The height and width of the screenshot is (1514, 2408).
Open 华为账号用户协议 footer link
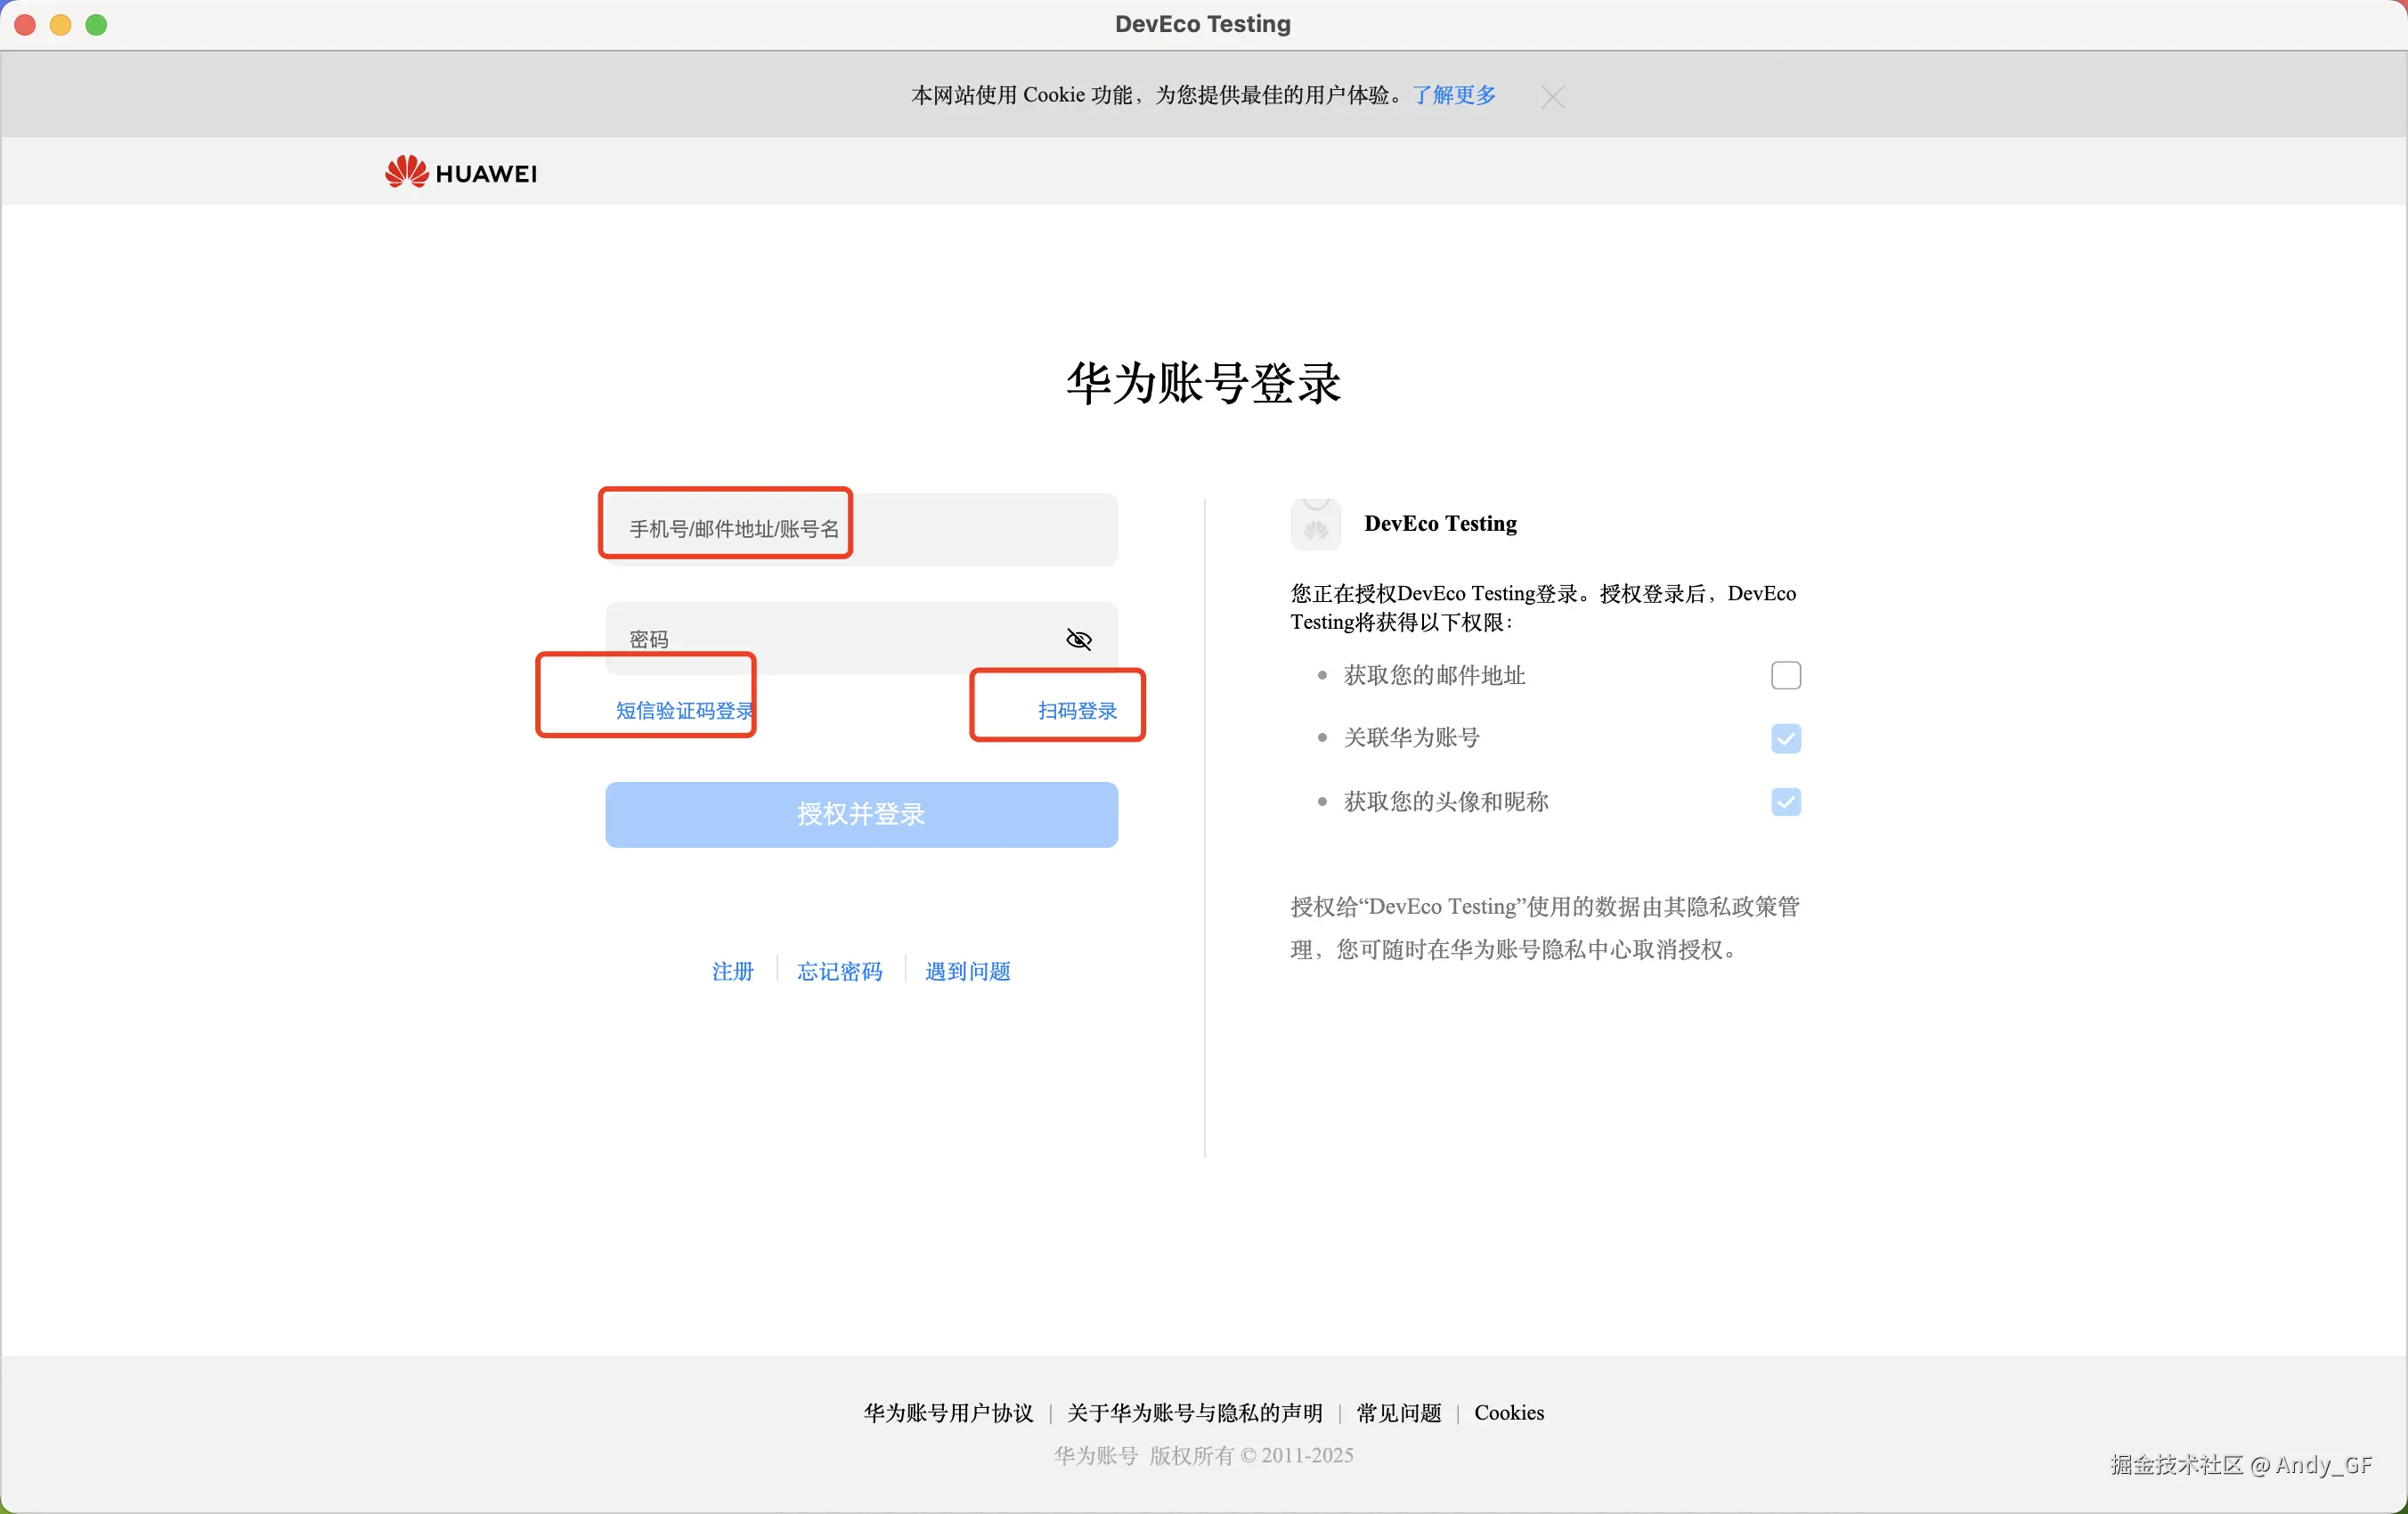948,1412
